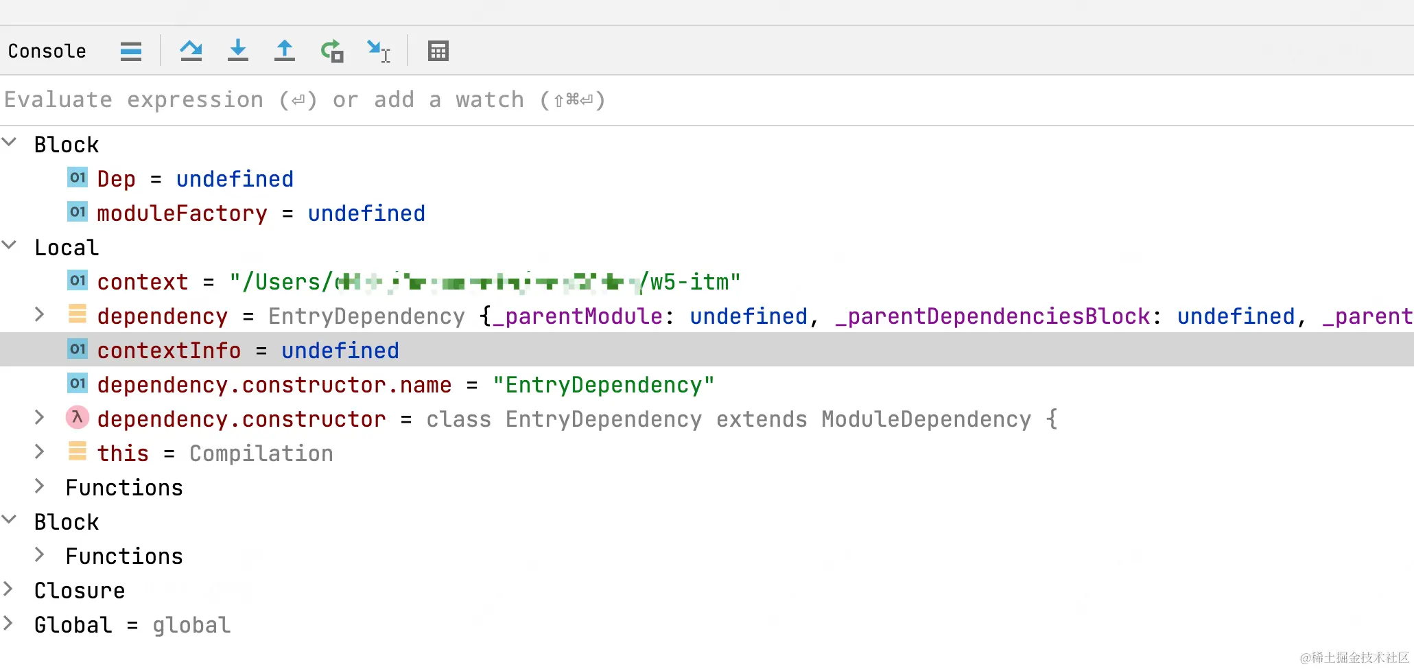Open the Console tab
The height and width of the screenshot is (669, 1414).
[x=47, y=51]
